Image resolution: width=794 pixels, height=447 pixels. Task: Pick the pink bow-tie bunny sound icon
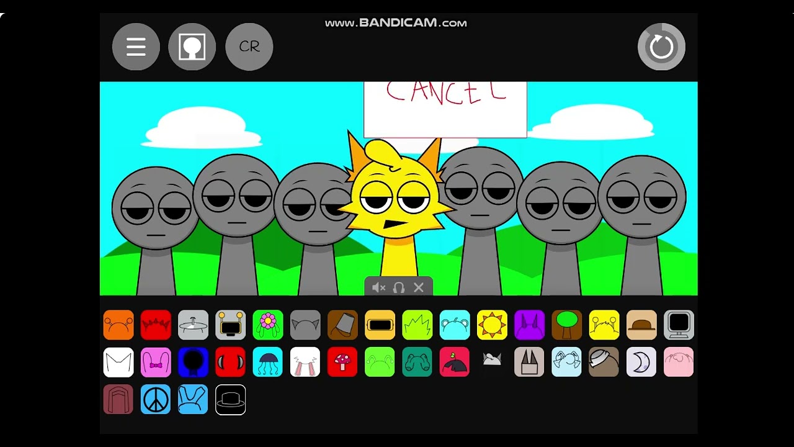pyautogui.click(x=156, y=363)
